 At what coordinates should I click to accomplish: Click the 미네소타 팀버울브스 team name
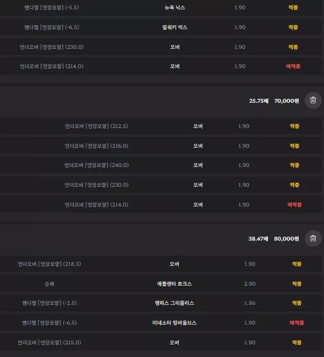tap(174, 323)
